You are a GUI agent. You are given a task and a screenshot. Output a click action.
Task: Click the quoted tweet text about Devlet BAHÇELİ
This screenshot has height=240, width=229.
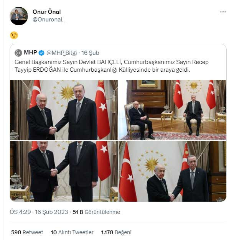[112, 66]
